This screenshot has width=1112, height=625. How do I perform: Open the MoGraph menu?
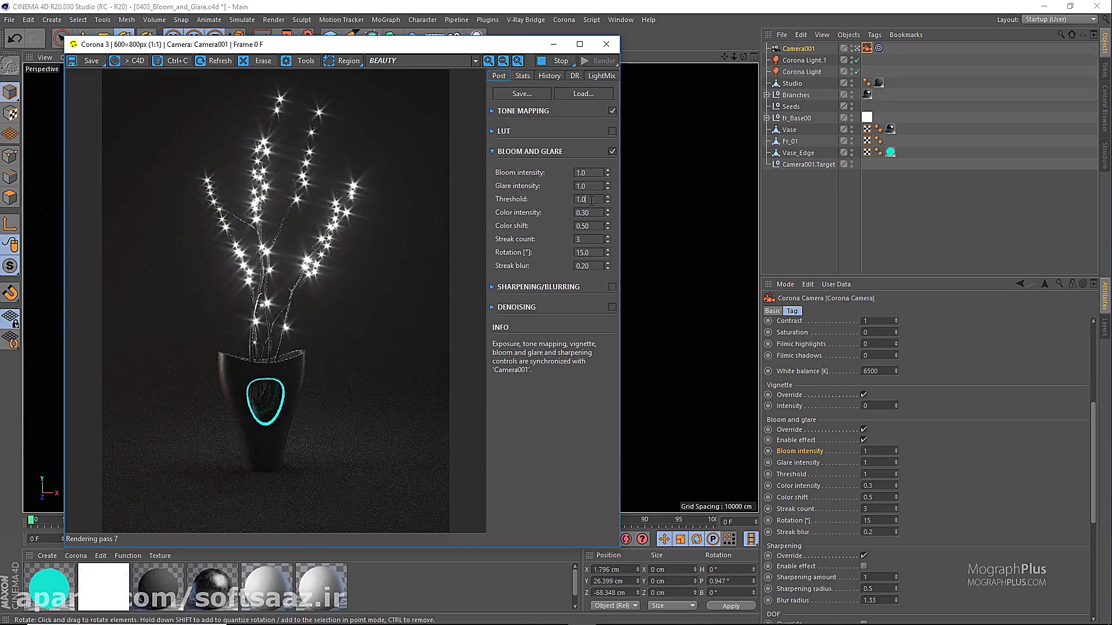[386, 20]
